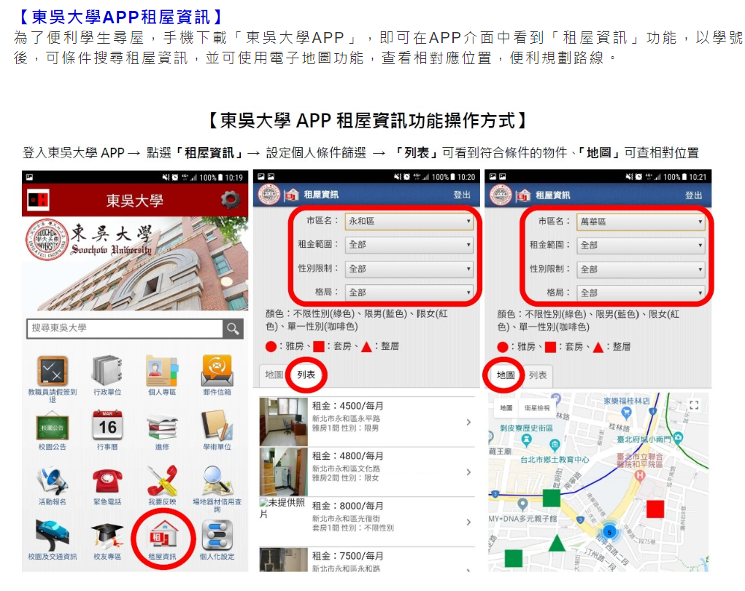Tap the red app logo beside 東吳大學 title
Image resolution: width=745 pixels, height=591 pixels.
pos(38,200)
